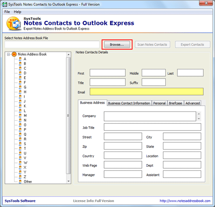The image size is (215, 207).
Task: Click the Title input field
Action: pos(107,82)
